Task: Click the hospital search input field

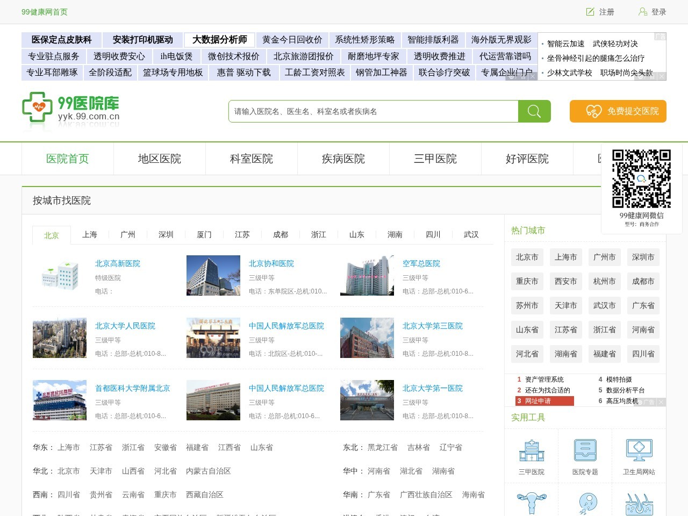Action: [373, 111]
